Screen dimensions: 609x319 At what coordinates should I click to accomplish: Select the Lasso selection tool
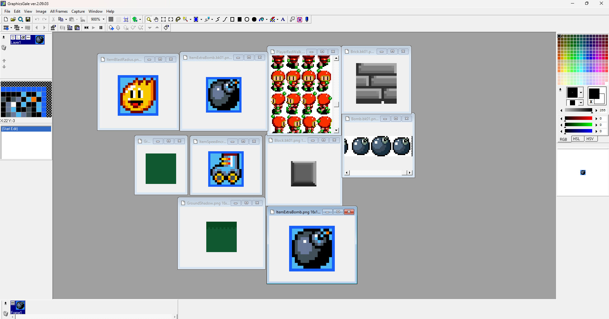[178, 19]
